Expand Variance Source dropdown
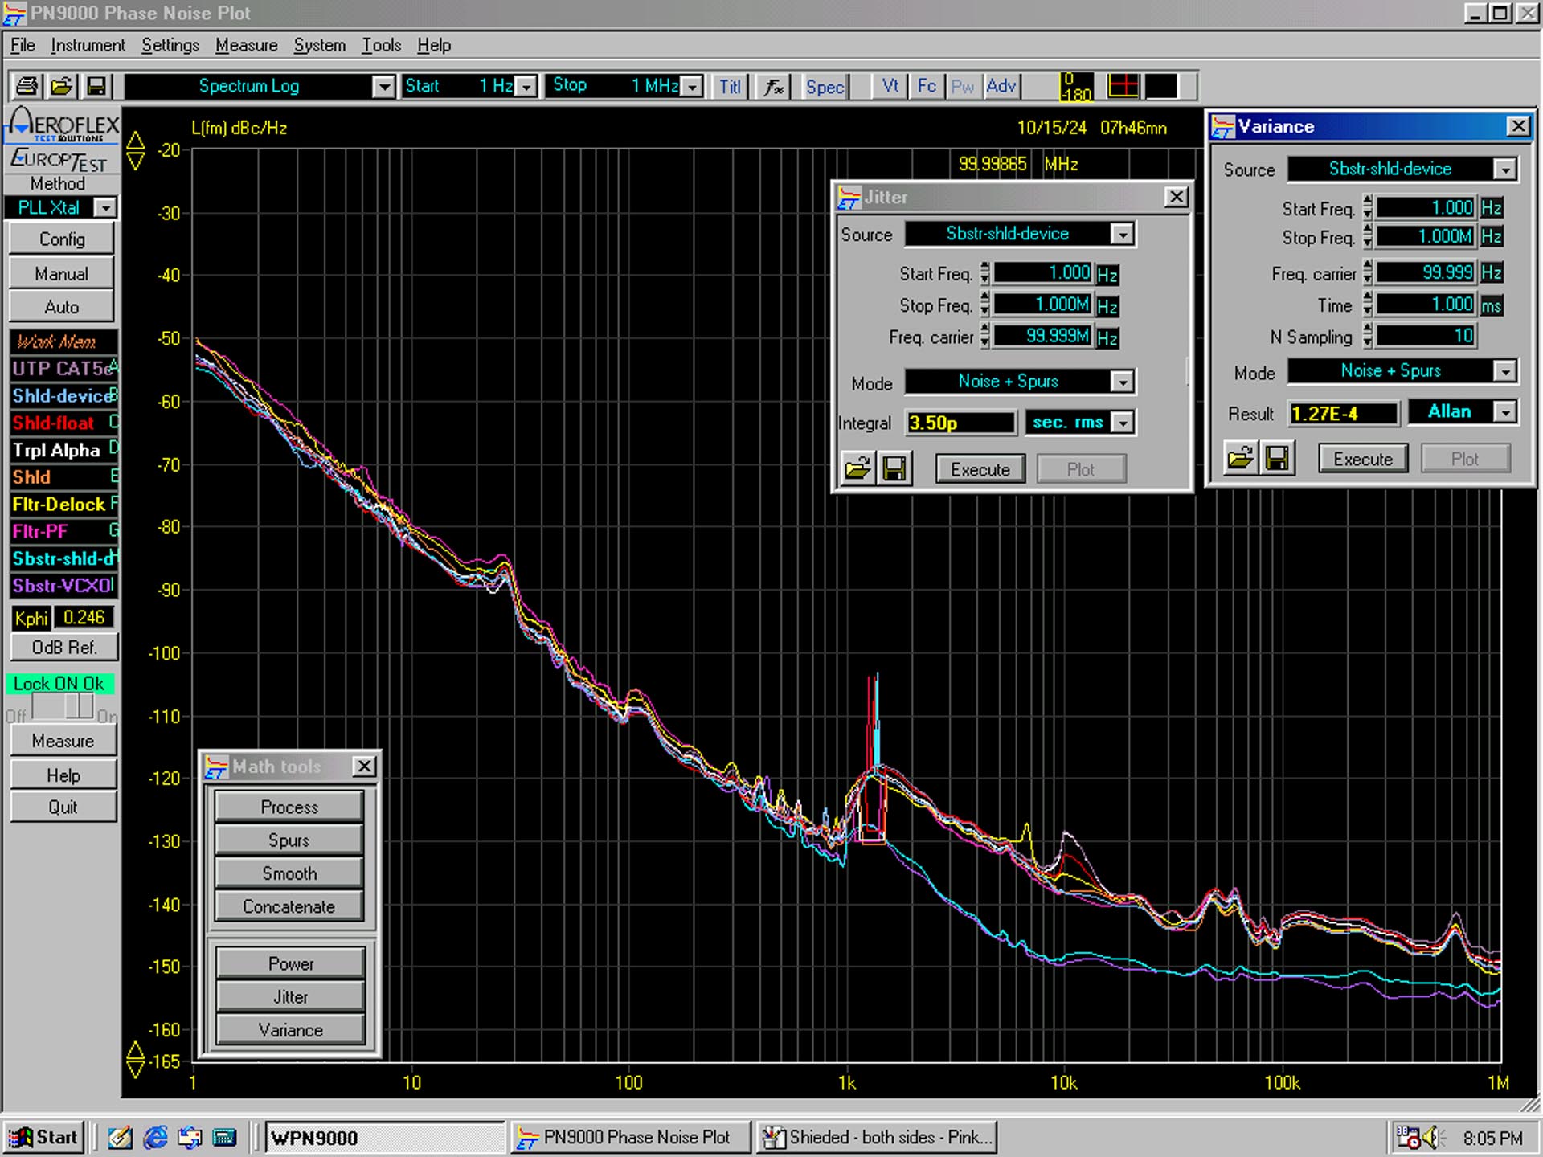Viewport: 1543px width, 1157px height. 1505,169
